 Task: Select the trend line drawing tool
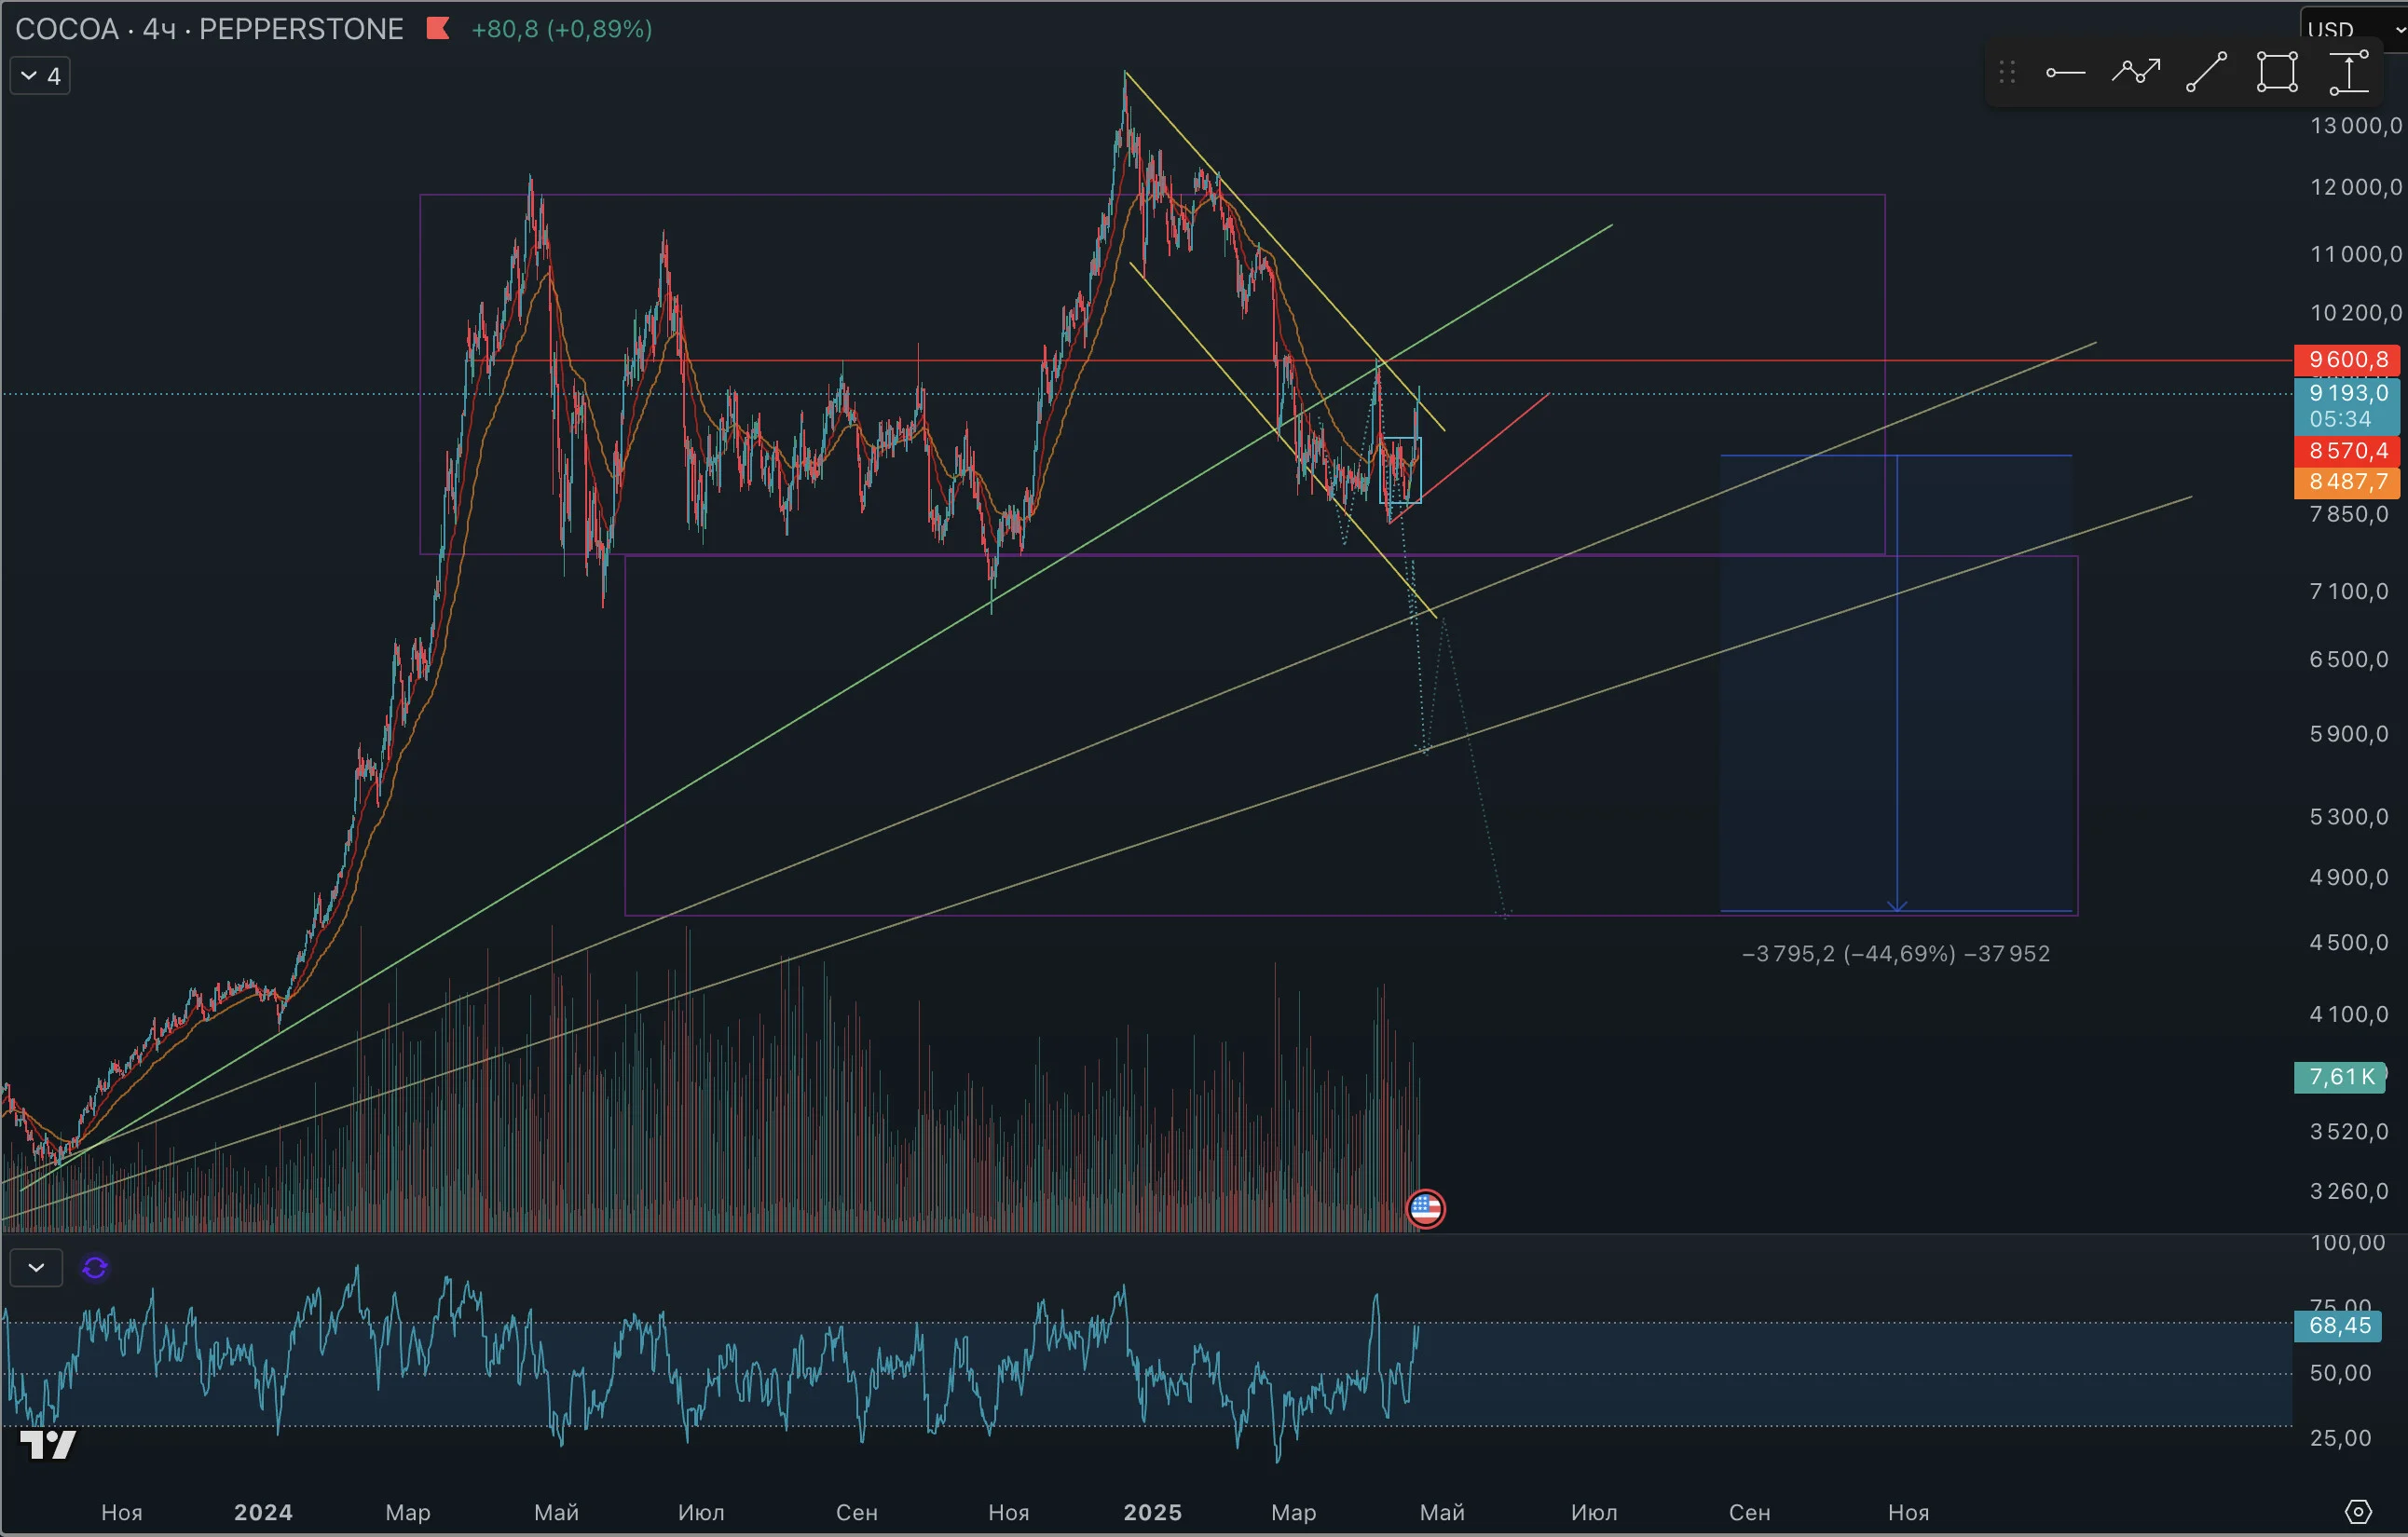(2206, 73)
